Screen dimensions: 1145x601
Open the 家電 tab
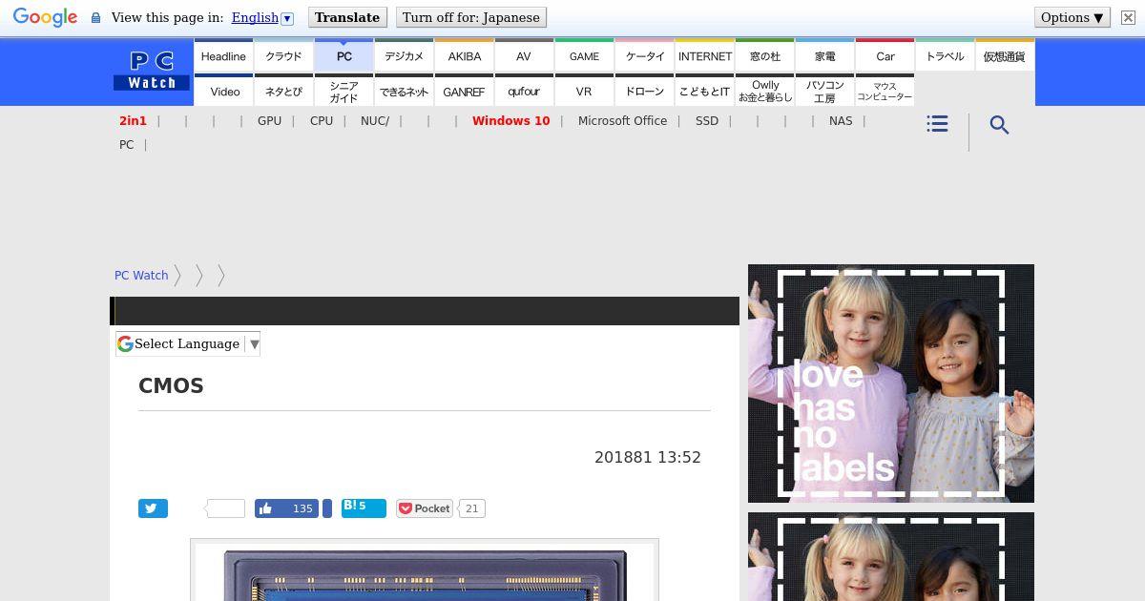(x=824, y=55)
